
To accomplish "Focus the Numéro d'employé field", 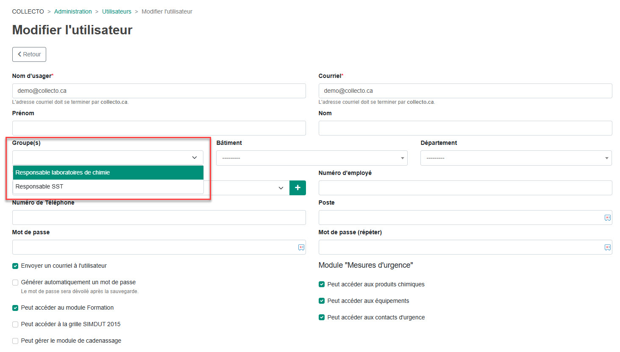I will [x=465, y=188].
